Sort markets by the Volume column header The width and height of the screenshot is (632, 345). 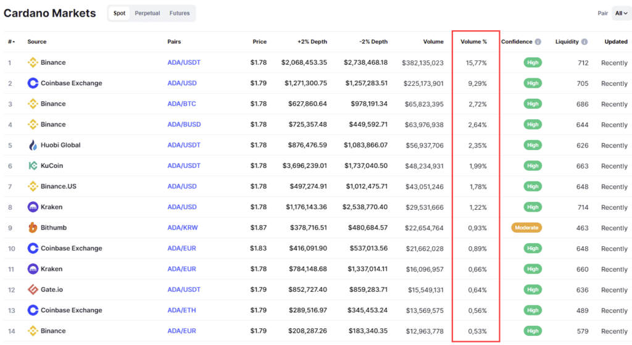(x=433, y=42)
